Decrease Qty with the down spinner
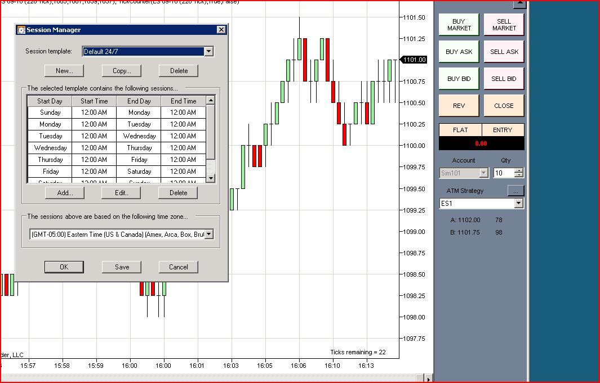The height and width of the screenshot is (383, 600). pos(518,175)
